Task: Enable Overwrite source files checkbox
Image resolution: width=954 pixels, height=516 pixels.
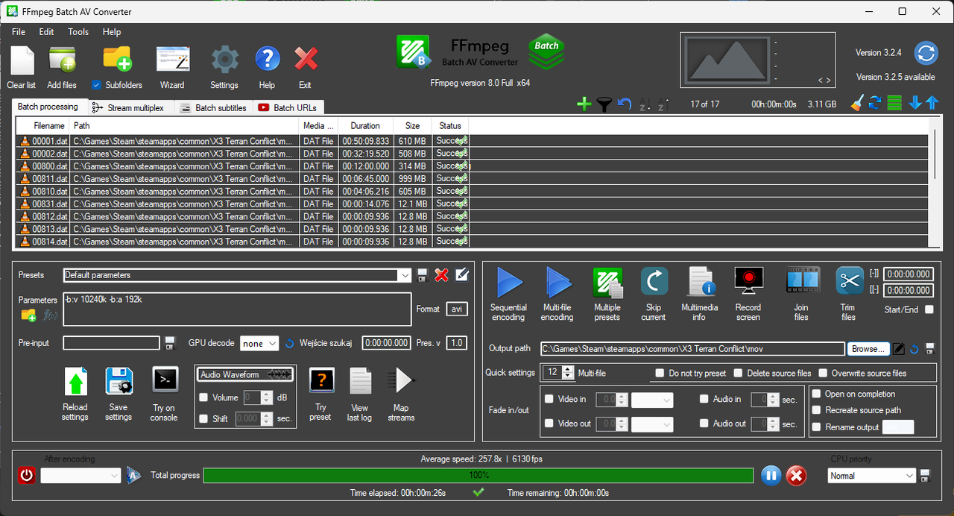Action: (x=824, y=373)
